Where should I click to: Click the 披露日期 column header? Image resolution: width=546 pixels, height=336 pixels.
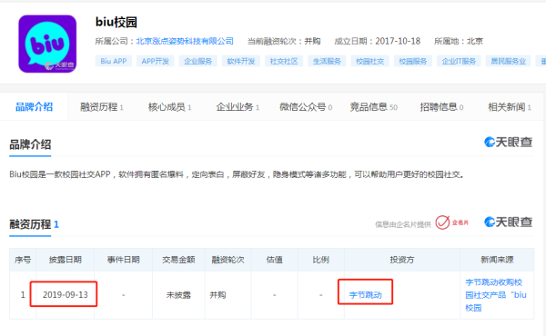[x=66, y=260]
